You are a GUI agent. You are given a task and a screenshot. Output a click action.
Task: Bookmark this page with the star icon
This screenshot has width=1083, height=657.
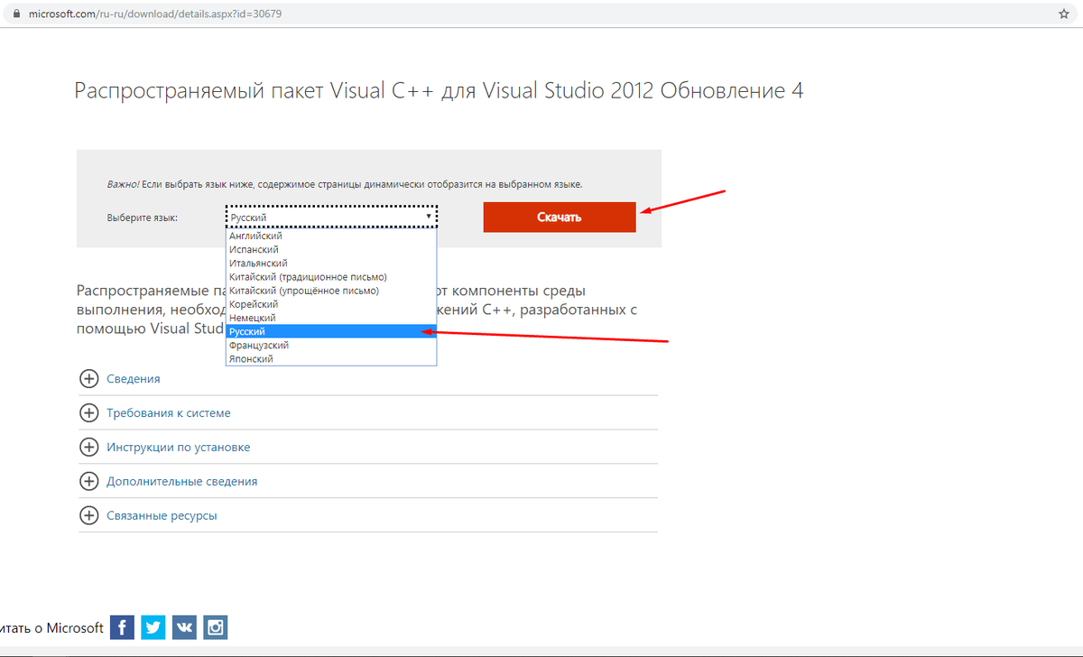click(1063, 14)
